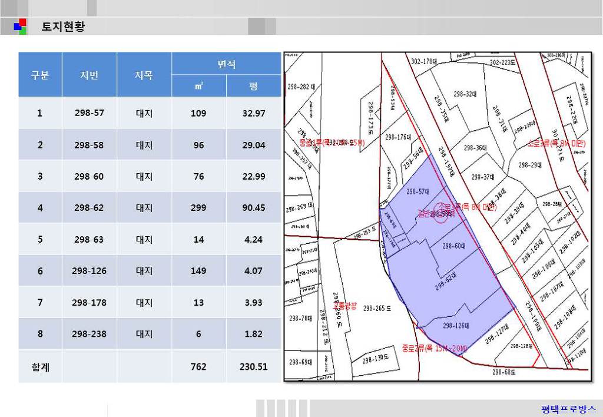This screenshot has width=603, height=417.
Task: Select table cell 298-58 in row 2
Action: pos(90,145)
